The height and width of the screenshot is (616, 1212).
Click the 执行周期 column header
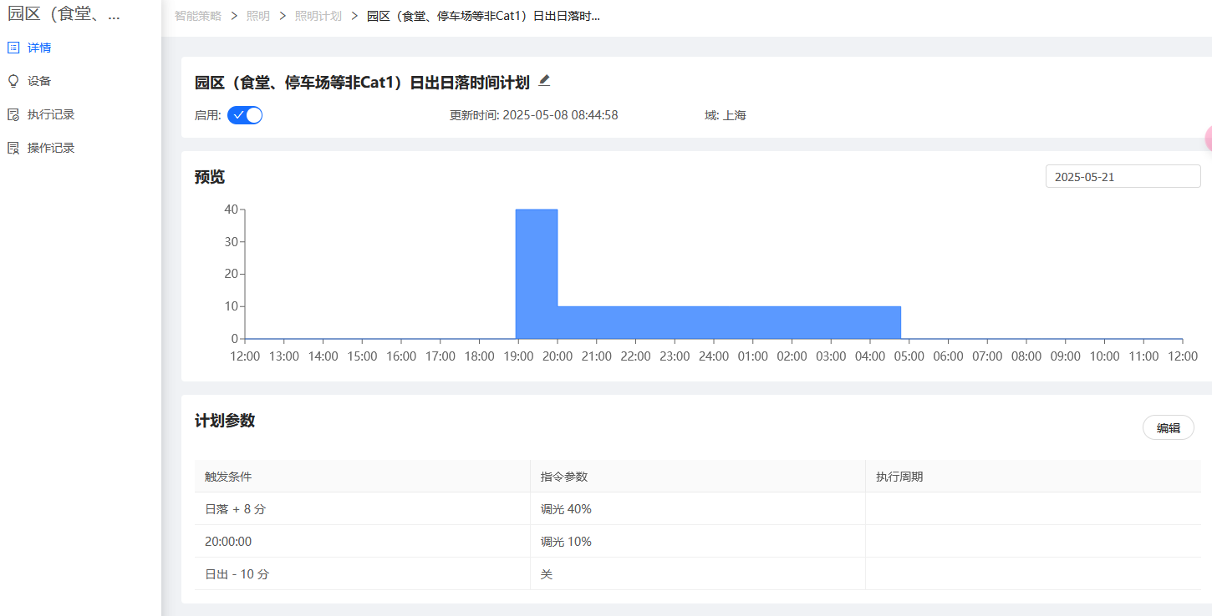[1033, 476]
